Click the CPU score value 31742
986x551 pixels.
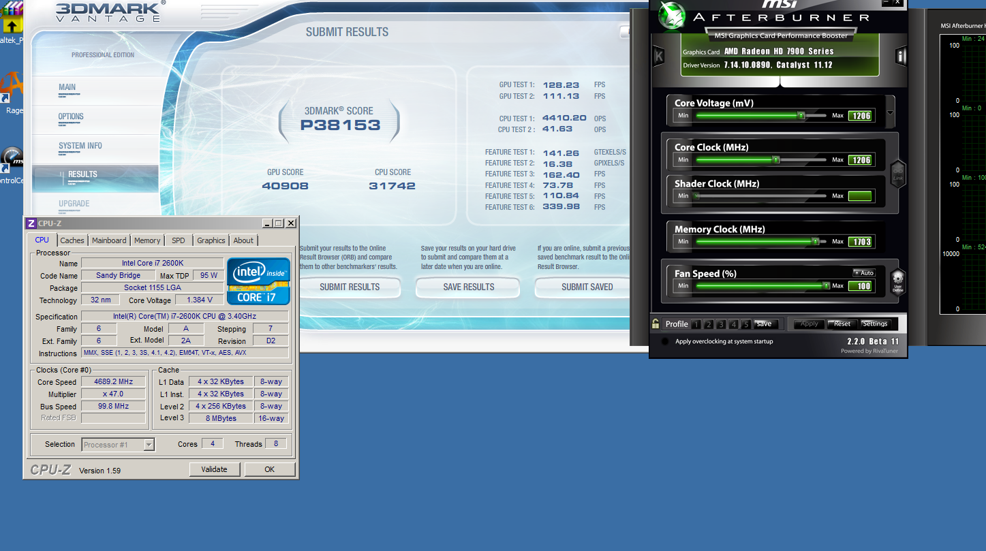(392, 186)
